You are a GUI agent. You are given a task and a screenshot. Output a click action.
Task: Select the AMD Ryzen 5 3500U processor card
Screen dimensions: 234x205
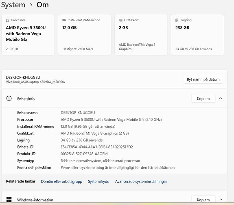point(28,35)
